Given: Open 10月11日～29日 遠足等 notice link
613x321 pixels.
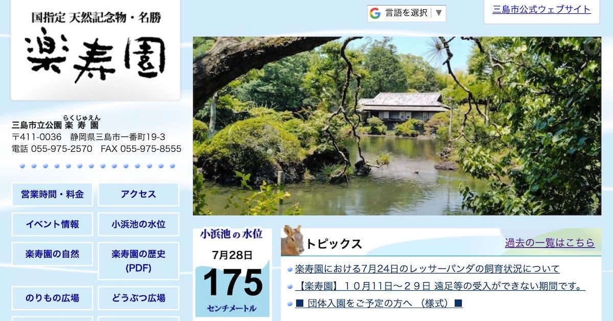Looking at the screenshot, I should click(440, 286).
